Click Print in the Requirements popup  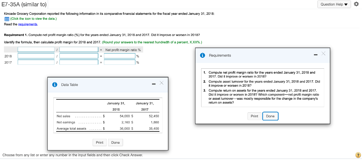(255, 116)
